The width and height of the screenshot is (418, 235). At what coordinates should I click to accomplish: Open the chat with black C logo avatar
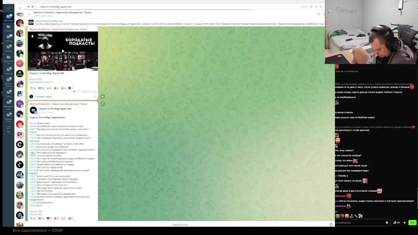20,144
